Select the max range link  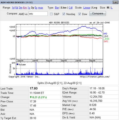(x=41, y=8)
